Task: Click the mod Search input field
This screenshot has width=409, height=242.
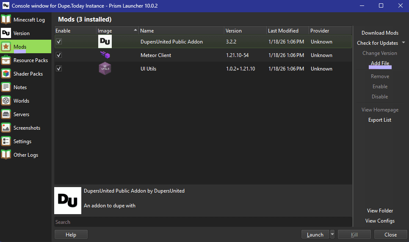Action: point(203,222)
